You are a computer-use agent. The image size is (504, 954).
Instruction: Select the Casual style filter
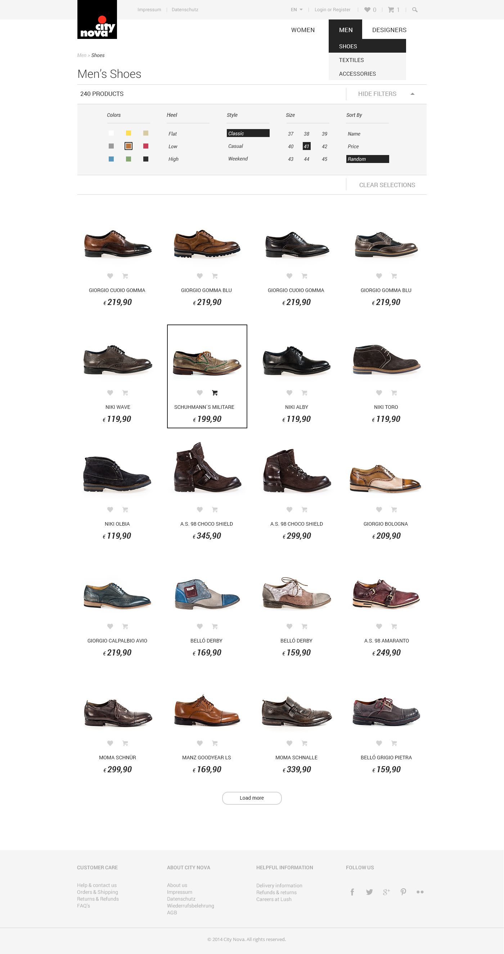click(x=235, y=146)
